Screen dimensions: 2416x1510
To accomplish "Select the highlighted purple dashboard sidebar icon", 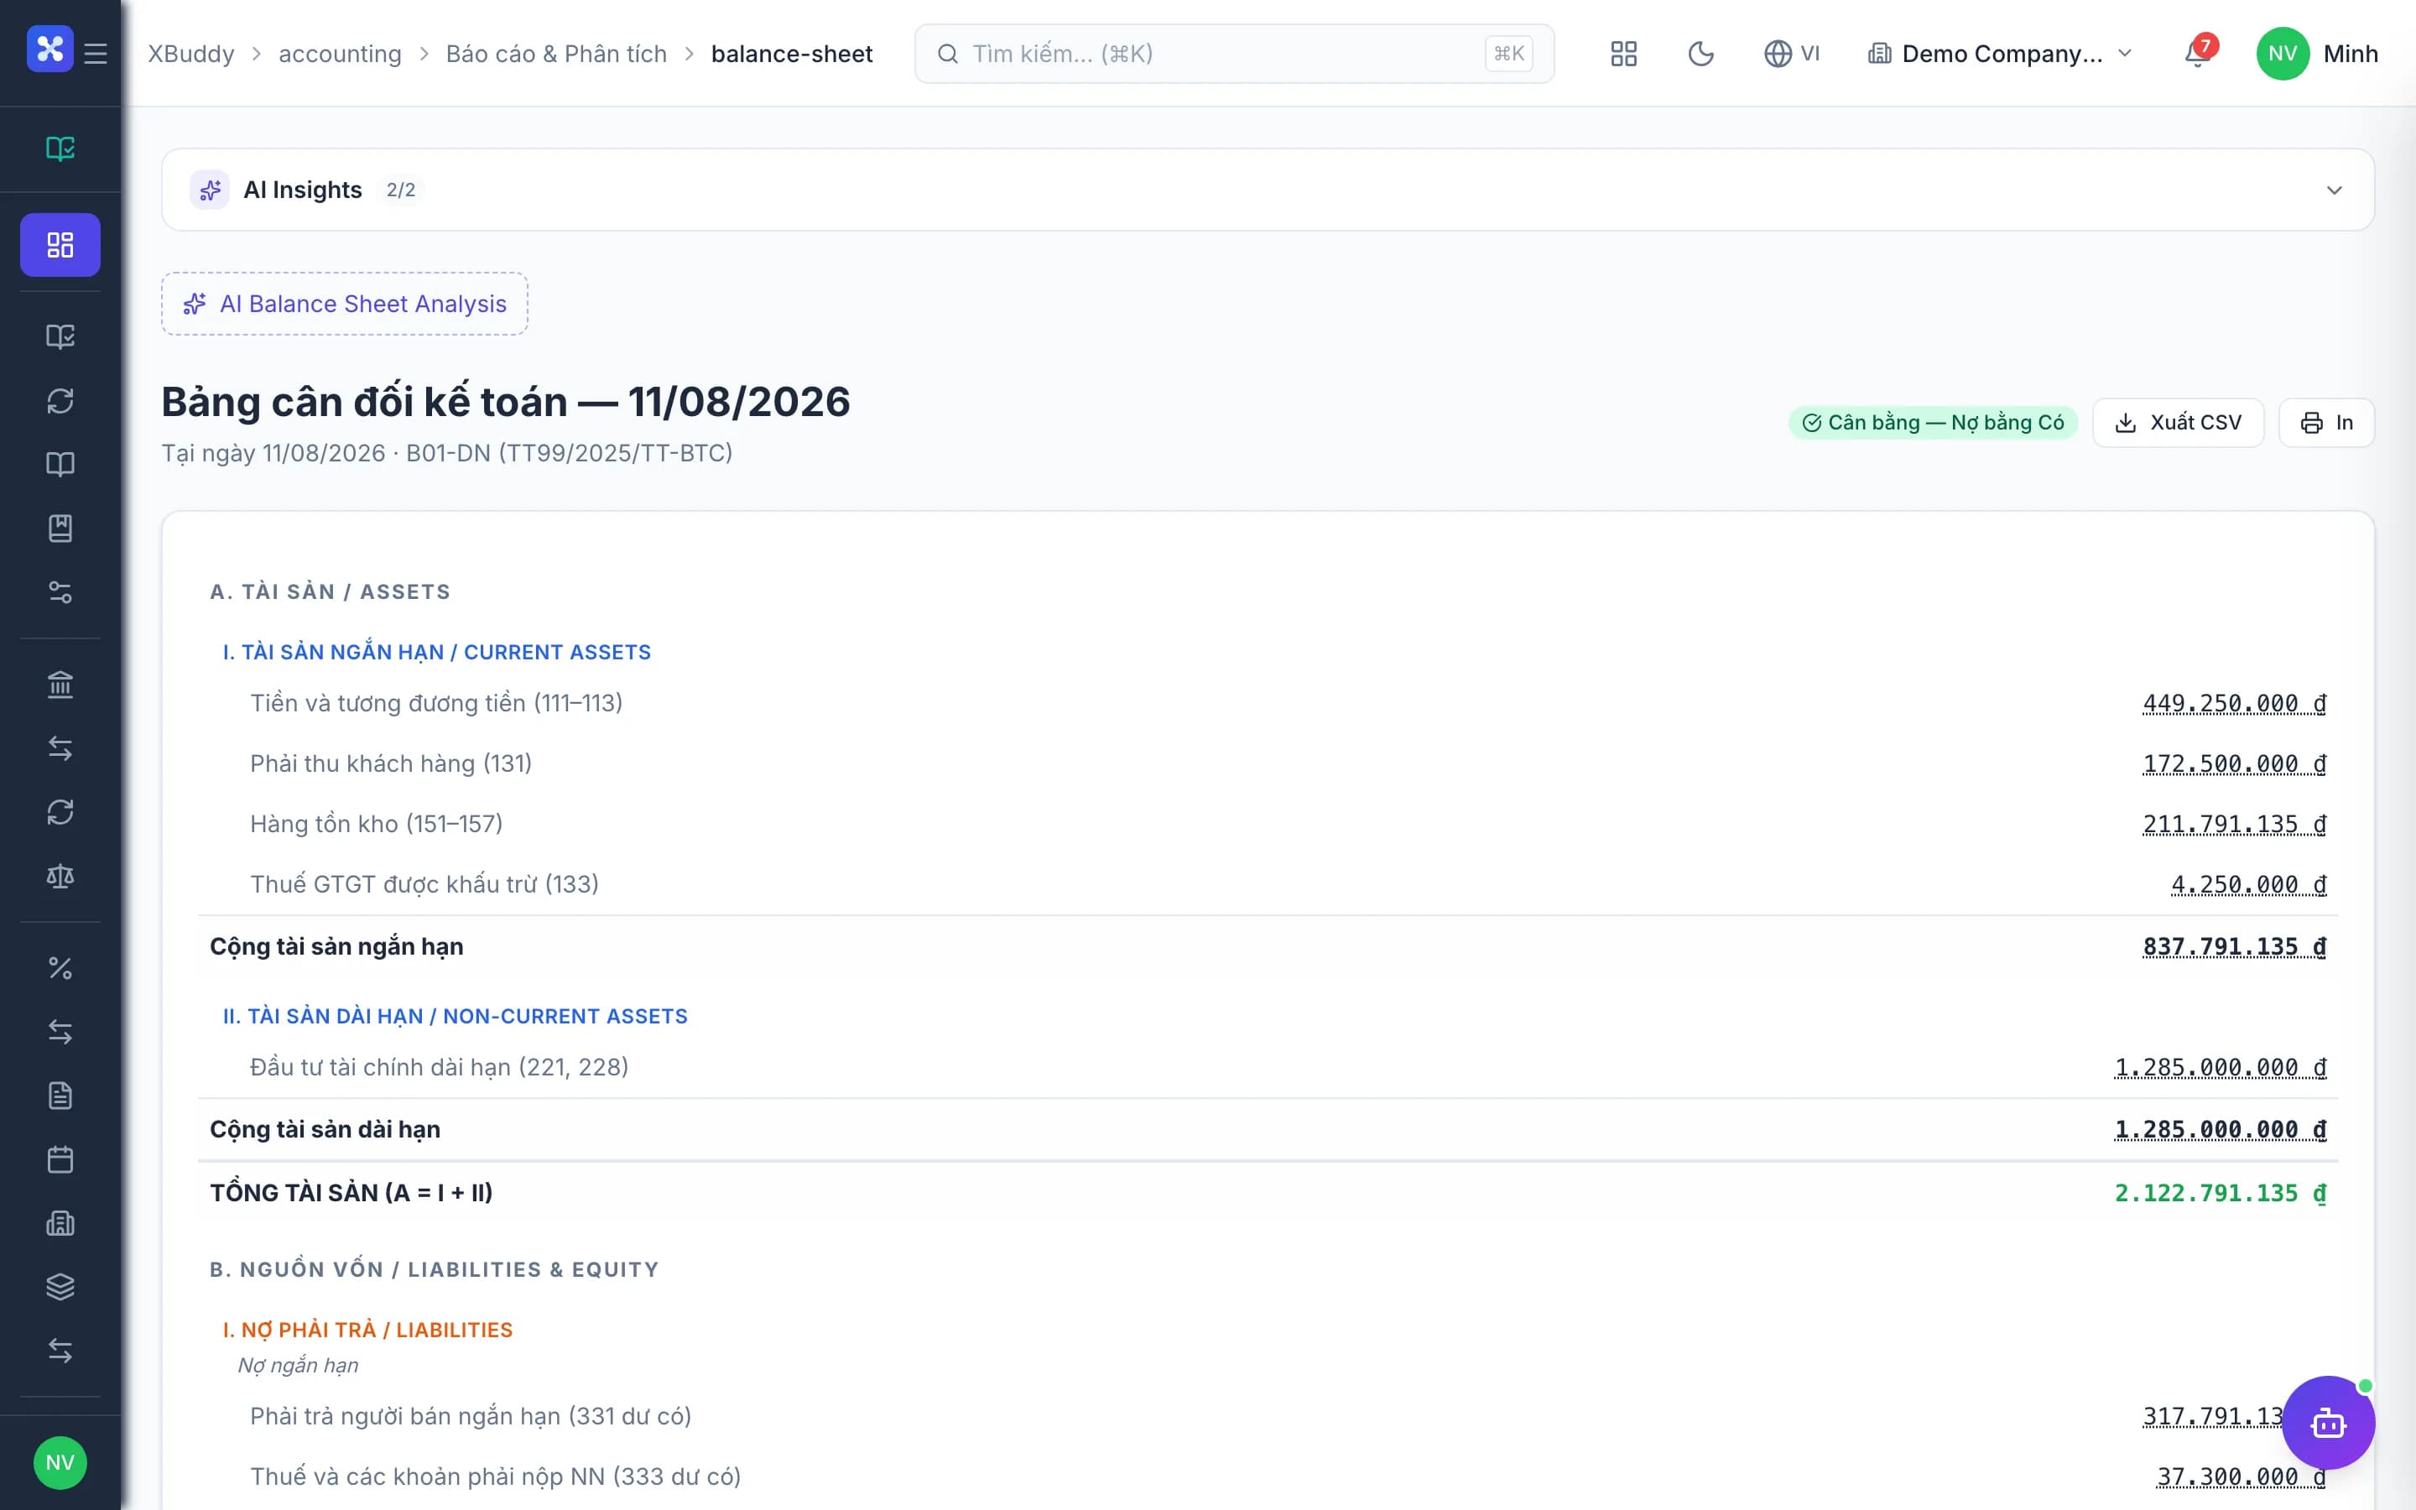I will tap(60, 245).
